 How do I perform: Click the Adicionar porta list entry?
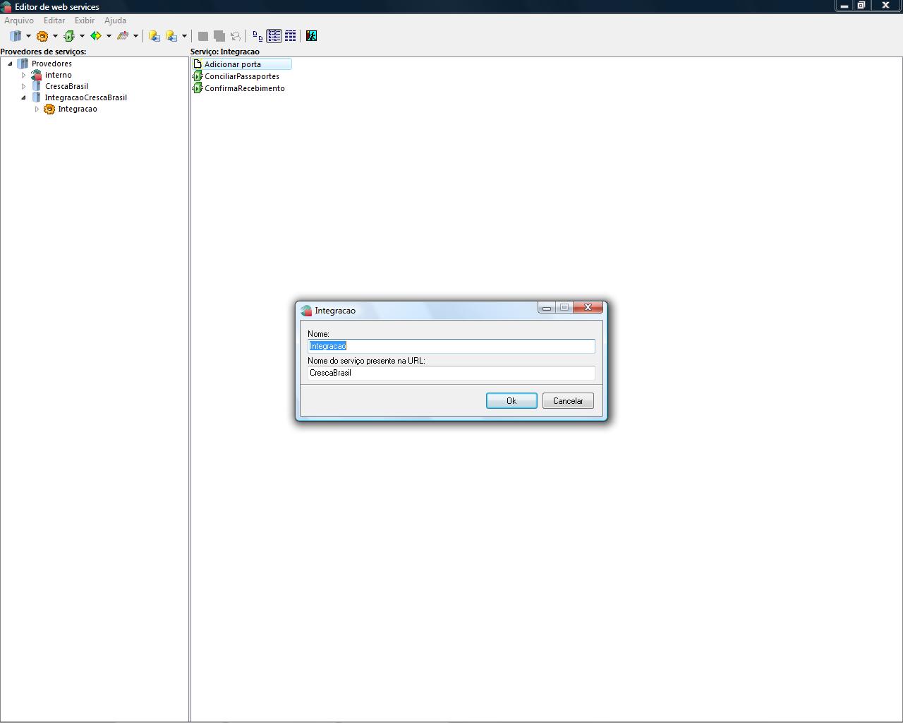tap(241, 64)
